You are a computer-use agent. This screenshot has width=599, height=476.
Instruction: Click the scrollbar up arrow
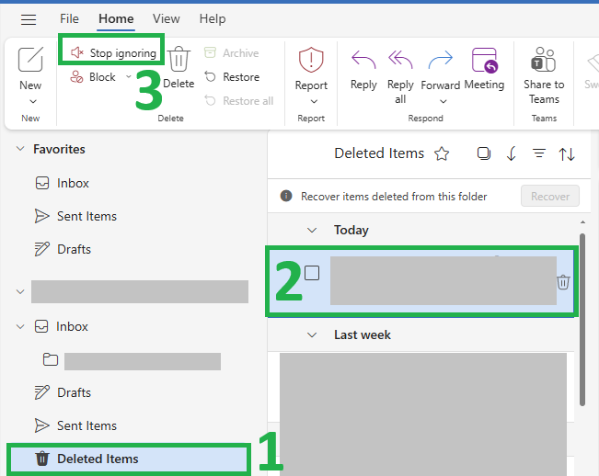(582, 222)
